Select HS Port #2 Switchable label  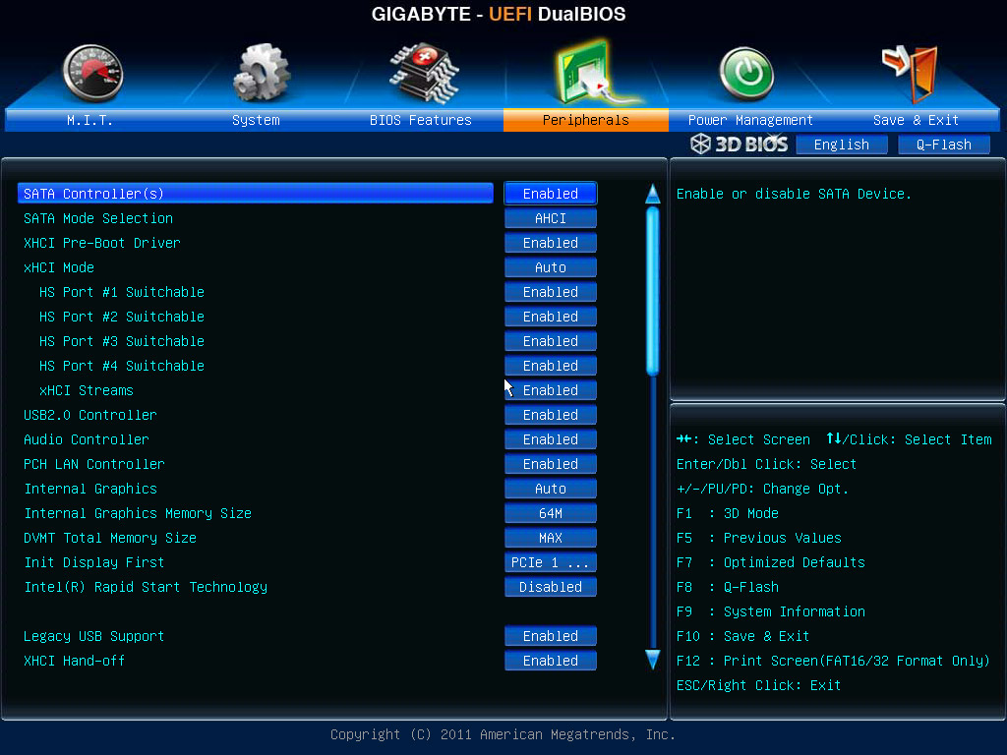(x=122, y=317)
